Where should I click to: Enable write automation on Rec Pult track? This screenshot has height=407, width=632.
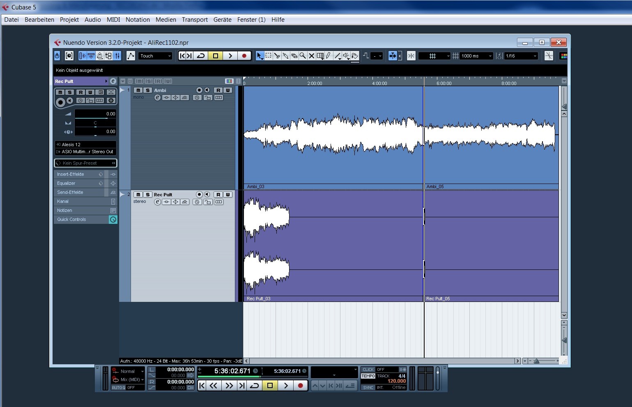[x=228, y=195]
